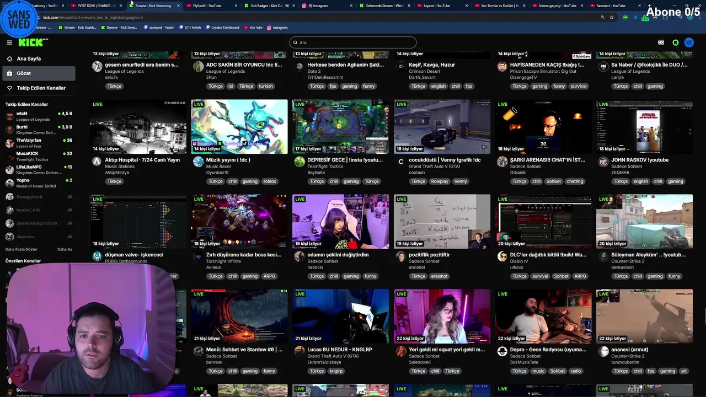Open Gözat browse sidebar item

click(x=39, y=73)
